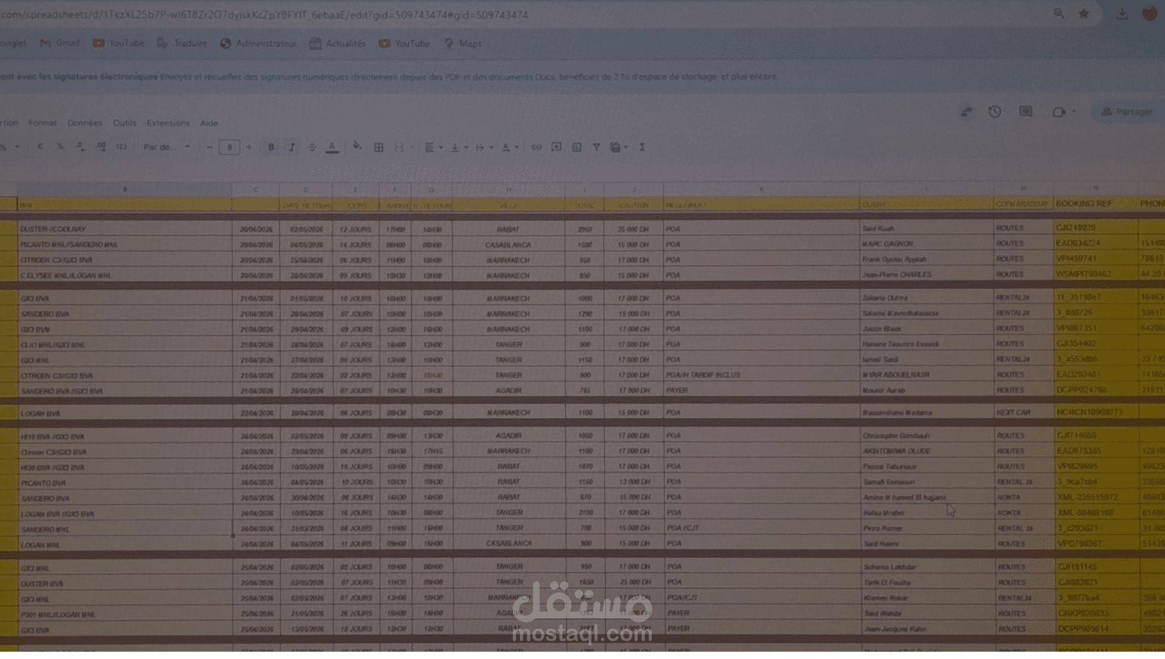Select the strikethrough formatting icon
Viewport: 1165px width, 659px height.
(312, 147)
